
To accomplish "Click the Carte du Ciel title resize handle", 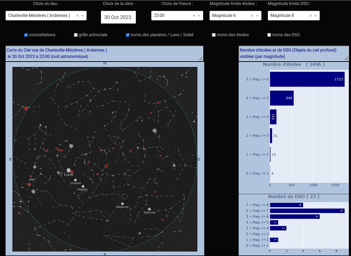I will coord(201,58).
